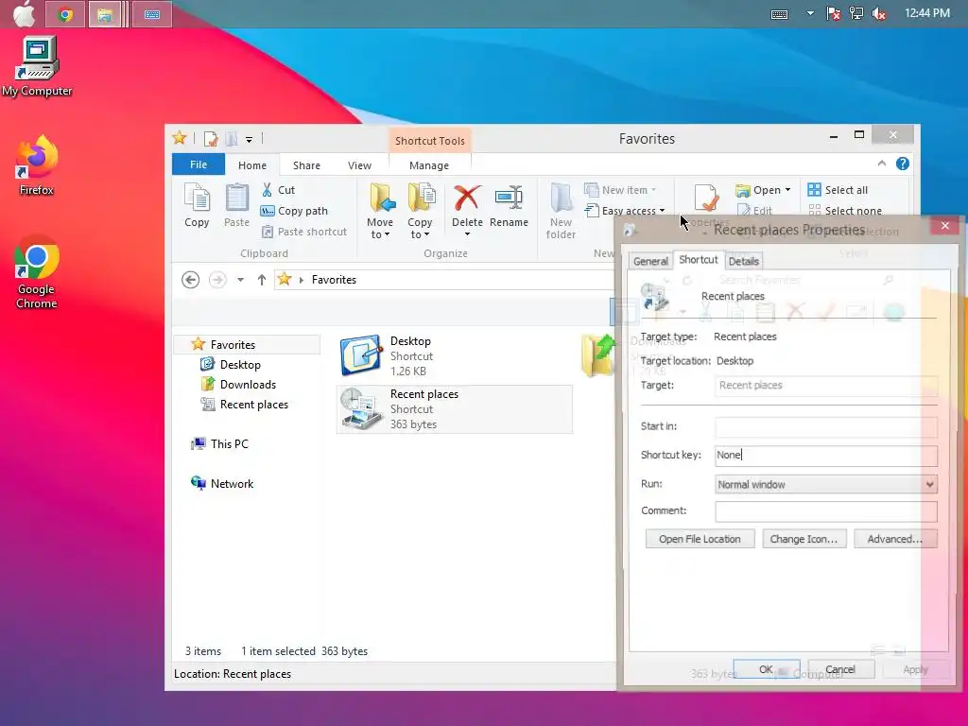This screenshot has height=726, width=968.
Task: Choose Copy path in Clipboard group
Action: (295, 211)
